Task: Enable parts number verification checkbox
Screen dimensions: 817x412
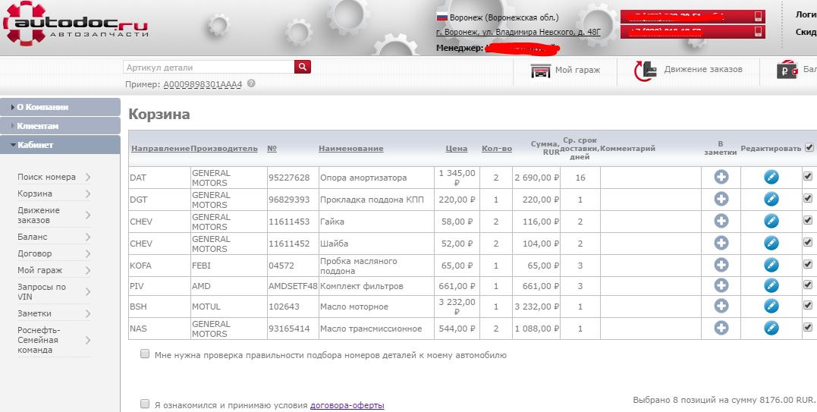Action: (145, 354)
